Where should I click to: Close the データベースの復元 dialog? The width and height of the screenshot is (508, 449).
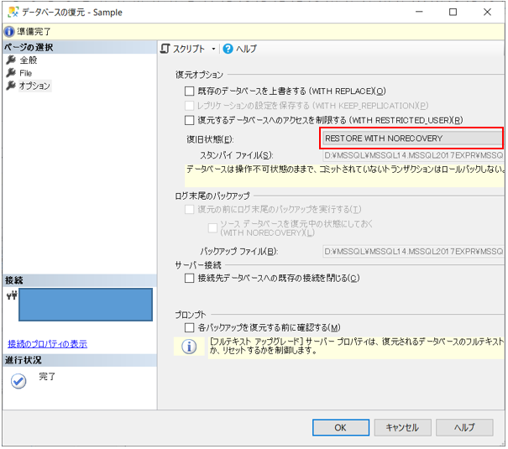coord(488,13)
